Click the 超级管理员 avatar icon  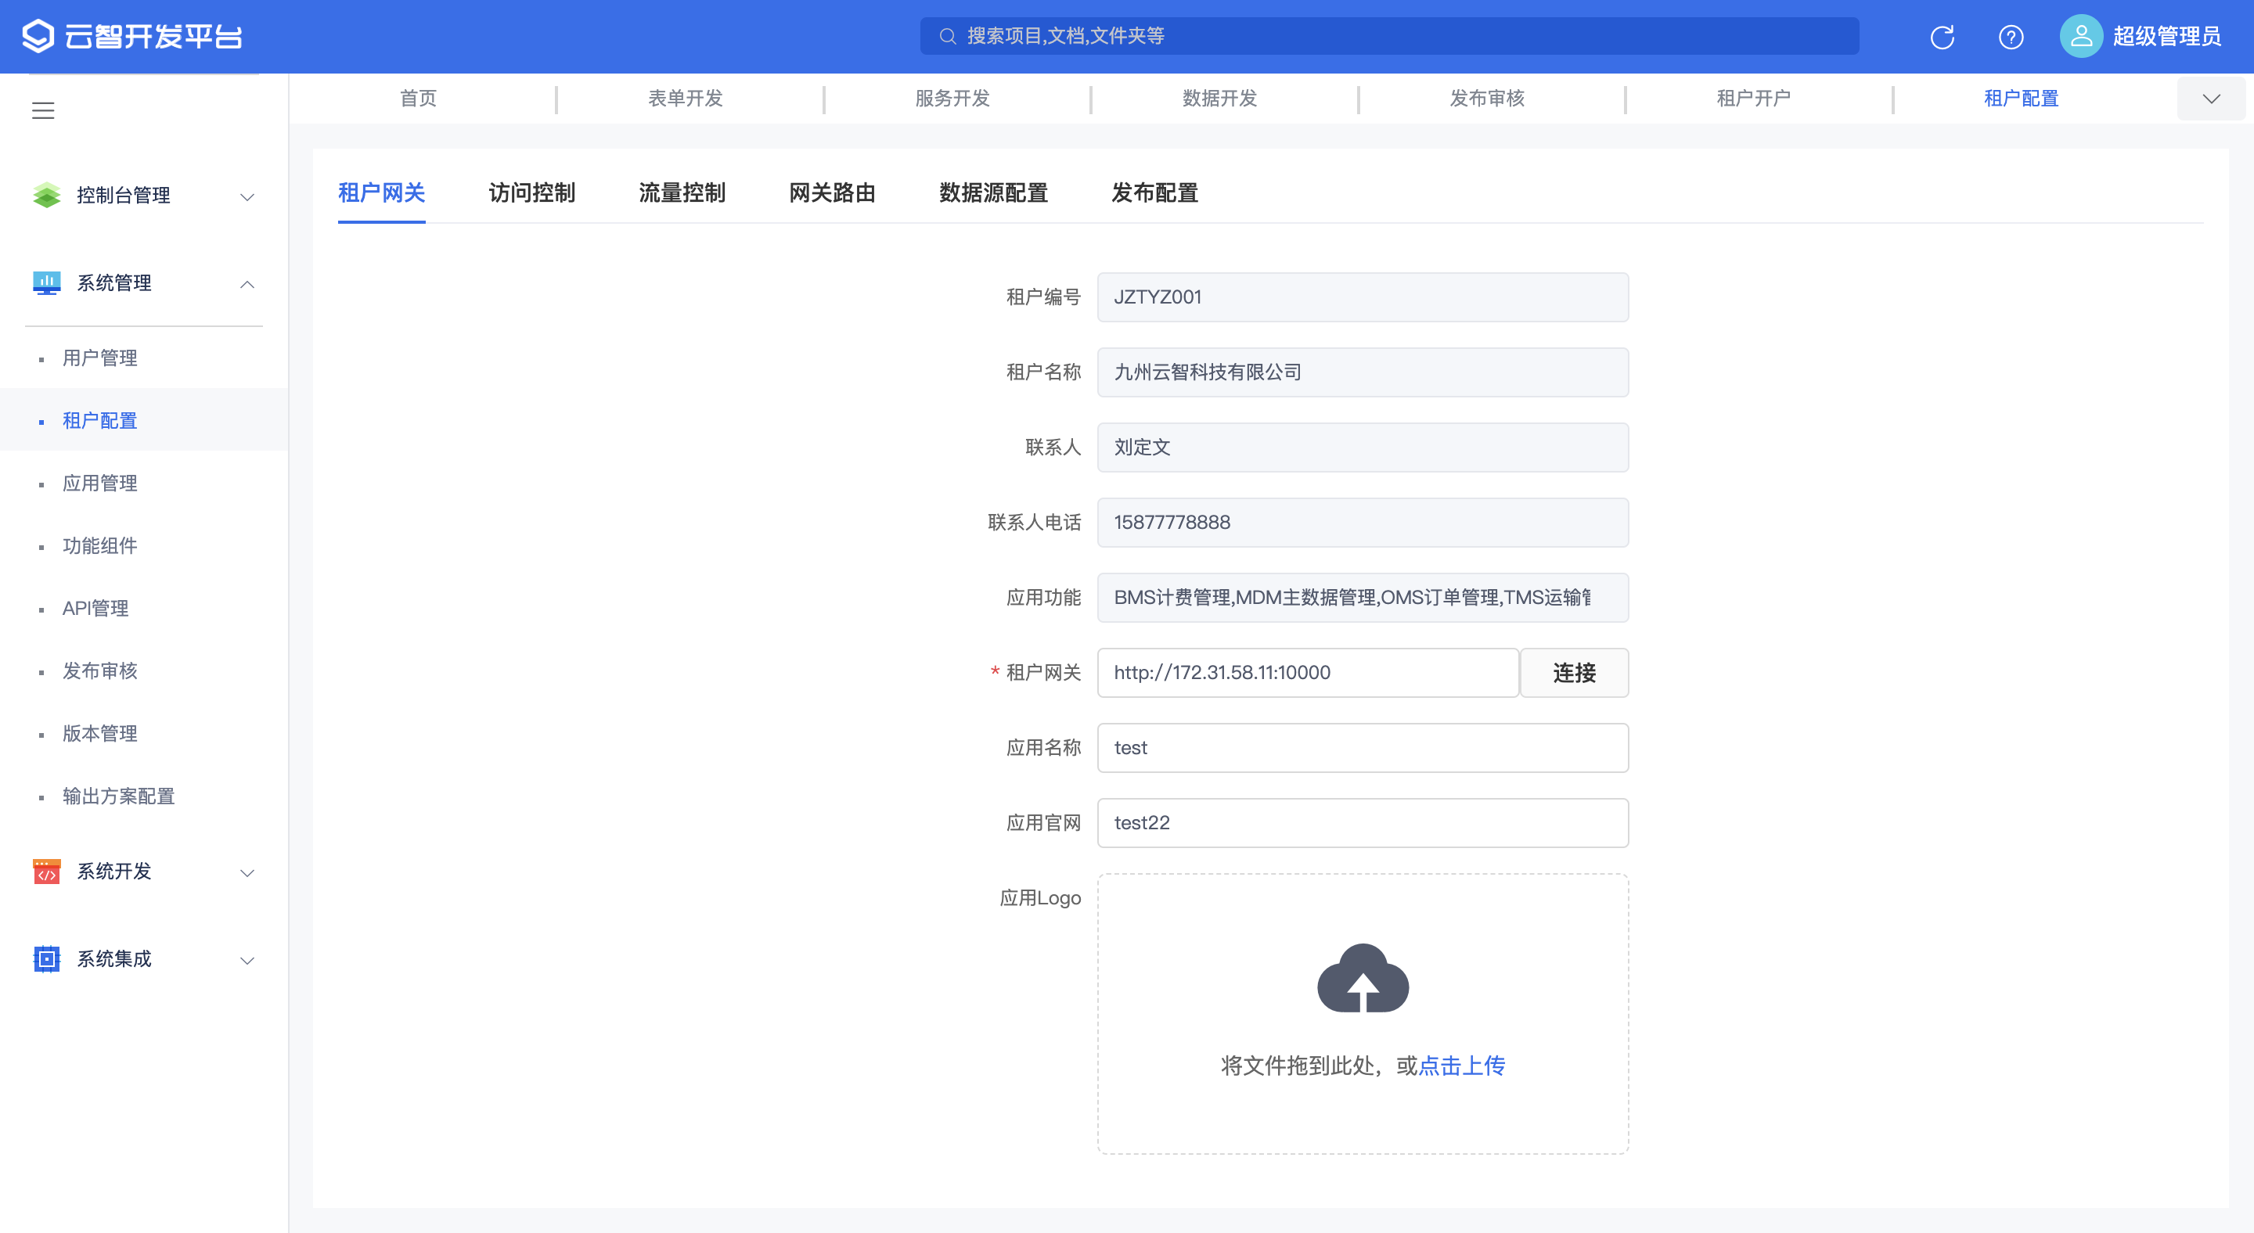click(x=2081, y=36)
